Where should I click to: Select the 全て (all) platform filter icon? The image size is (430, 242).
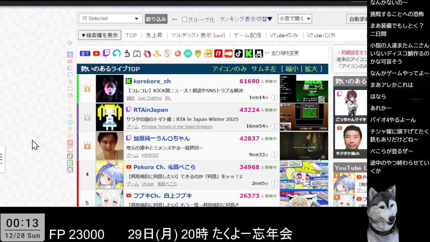coord(85,53)
